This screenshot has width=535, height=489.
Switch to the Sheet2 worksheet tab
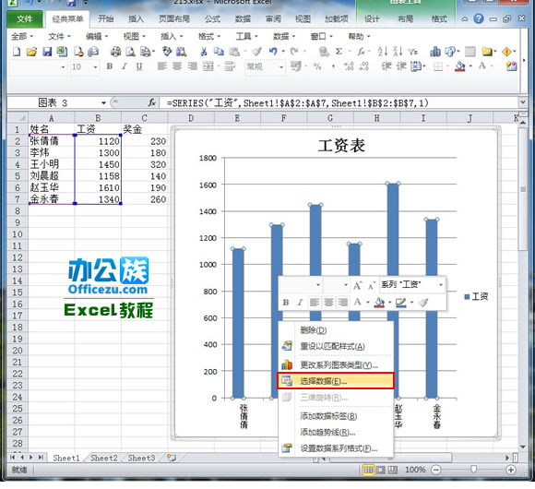pyautogui.click(x=103, y=458)
